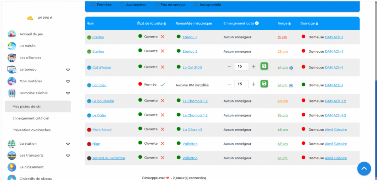Click the trophy icon for Le classement
Screen dimensions: 377x180
12,167
